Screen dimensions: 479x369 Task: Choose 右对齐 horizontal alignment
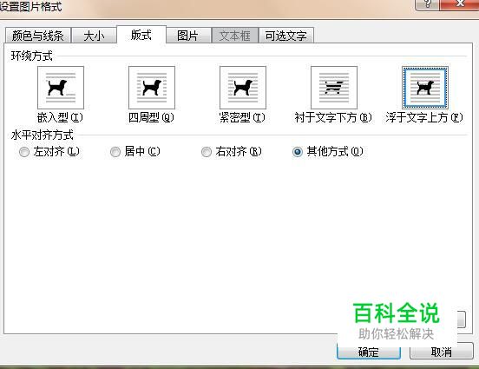click(231, 152)
